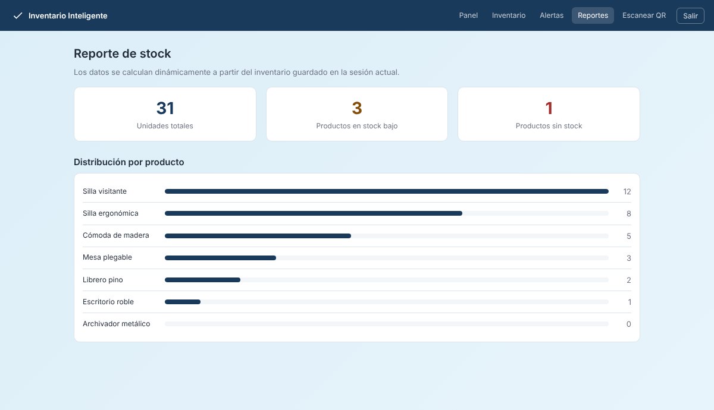Select the Librero pino label

coord(103,280)
